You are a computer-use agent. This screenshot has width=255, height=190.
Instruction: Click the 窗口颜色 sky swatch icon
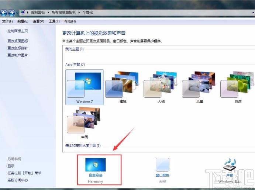(162, 165)
